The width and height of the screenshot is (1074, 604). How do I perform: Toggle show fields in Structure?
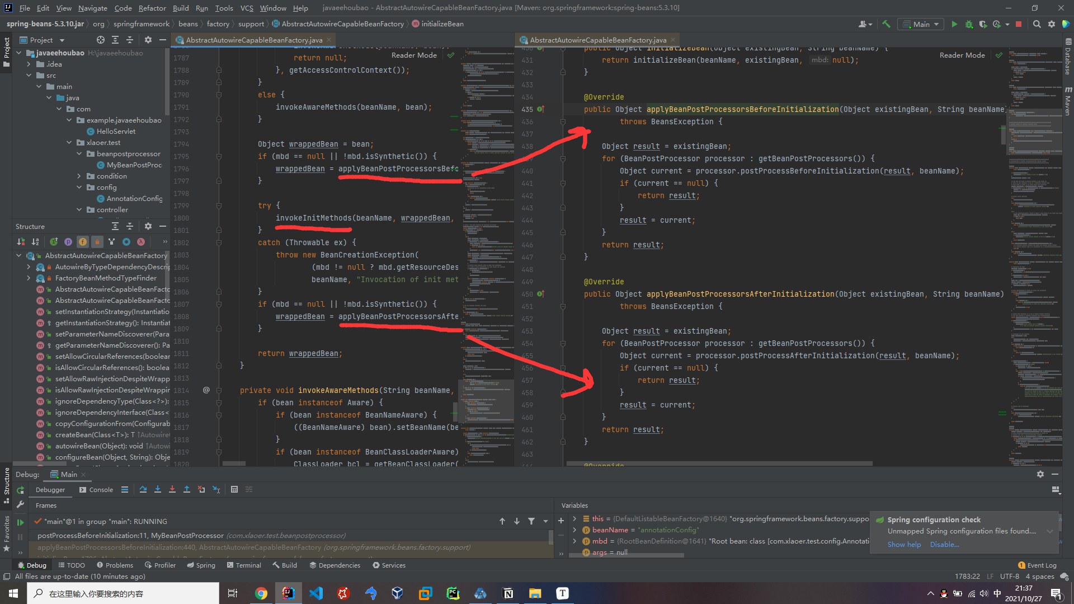83,242
